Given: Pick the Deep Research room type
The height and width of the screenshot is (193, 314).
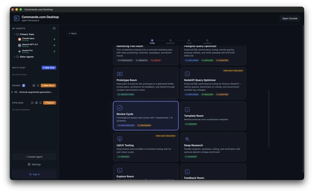Looking at the screenshot, I should point(213,147).
